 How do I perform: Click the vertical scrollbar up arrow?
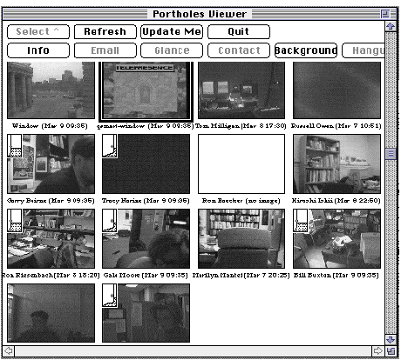[x=391, y=26]
